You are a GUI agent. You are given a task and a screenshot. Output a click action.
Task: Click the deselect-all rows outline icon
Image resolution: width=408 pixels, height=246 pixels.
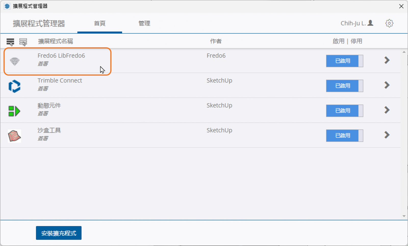[x=23, y=42]
